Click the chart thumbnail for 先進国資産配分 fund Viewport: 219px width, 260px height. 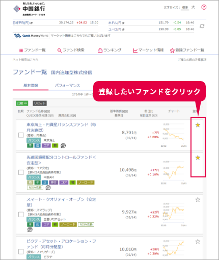pyautogui.click(x=174, y=172)
